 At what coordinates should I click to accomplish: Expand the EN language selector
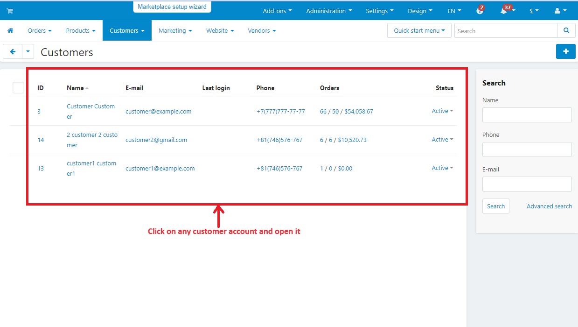(454, 11)
